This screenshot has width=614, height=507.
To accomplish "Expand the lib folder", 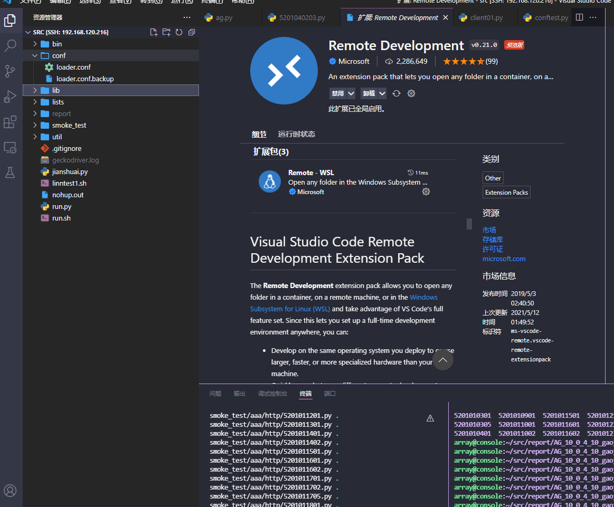I will pos(35,90).
